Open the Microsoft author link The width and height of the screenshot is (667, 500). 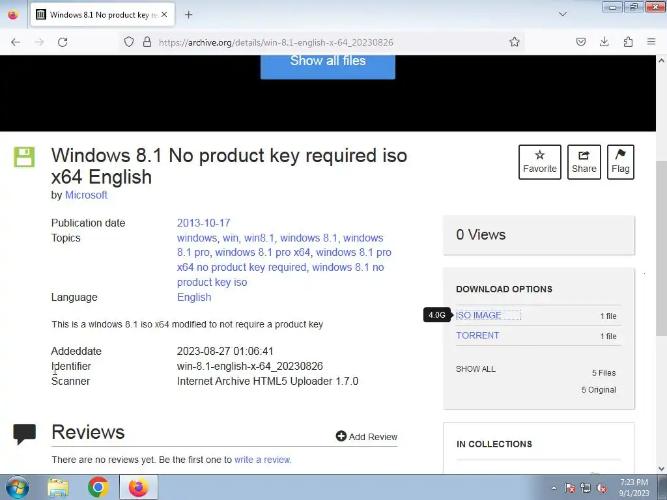point(86,195)
